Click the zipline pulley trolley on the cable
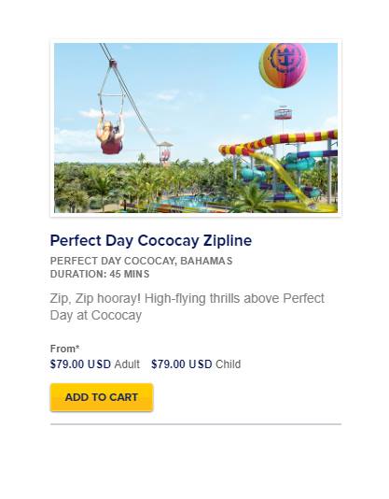 (112, 63)
